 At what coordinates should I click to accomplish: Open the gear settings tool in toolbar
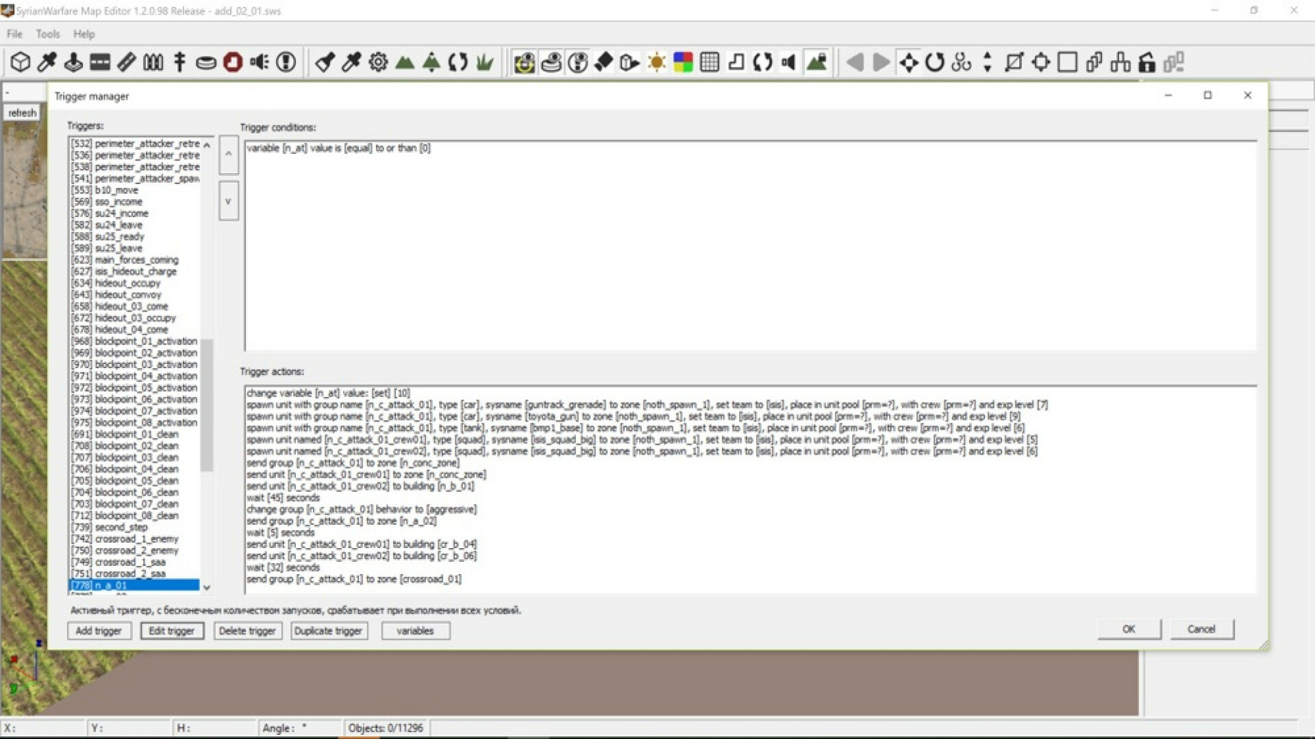378,62
